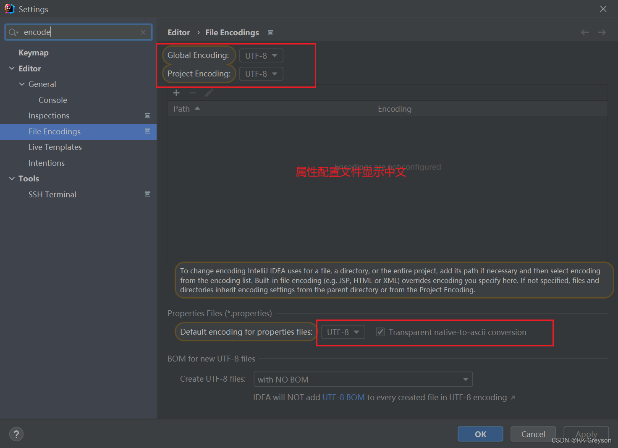Click the OK button
The width and height of the screenshot is (618, 448).
[480, 434]
